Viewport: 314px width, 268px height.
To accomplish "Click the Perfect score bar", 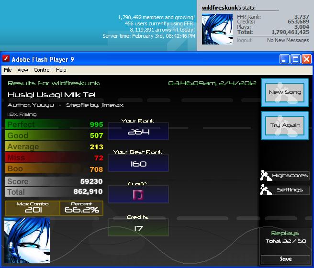I will [55, 124].
